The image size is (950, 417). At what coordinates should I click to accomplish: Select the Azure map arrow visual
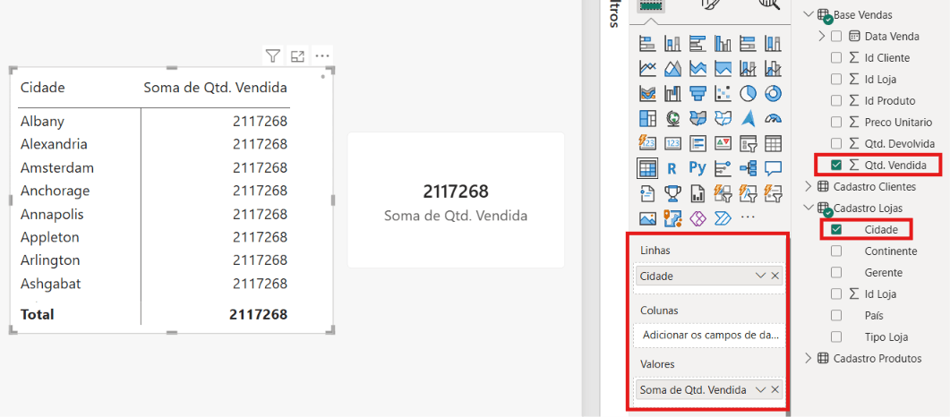(749, 118)
